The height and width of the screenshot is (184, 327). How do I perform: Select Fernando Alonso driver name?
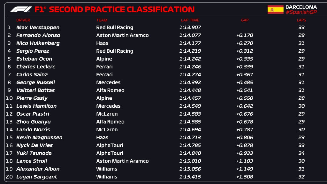(x=38, y=35)
